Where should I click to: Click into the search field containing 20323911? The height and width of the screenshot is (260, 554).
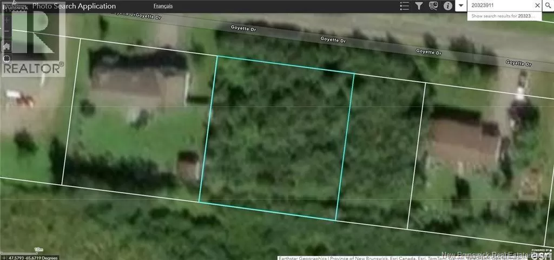pyautogui.click(x=500, y=5)
